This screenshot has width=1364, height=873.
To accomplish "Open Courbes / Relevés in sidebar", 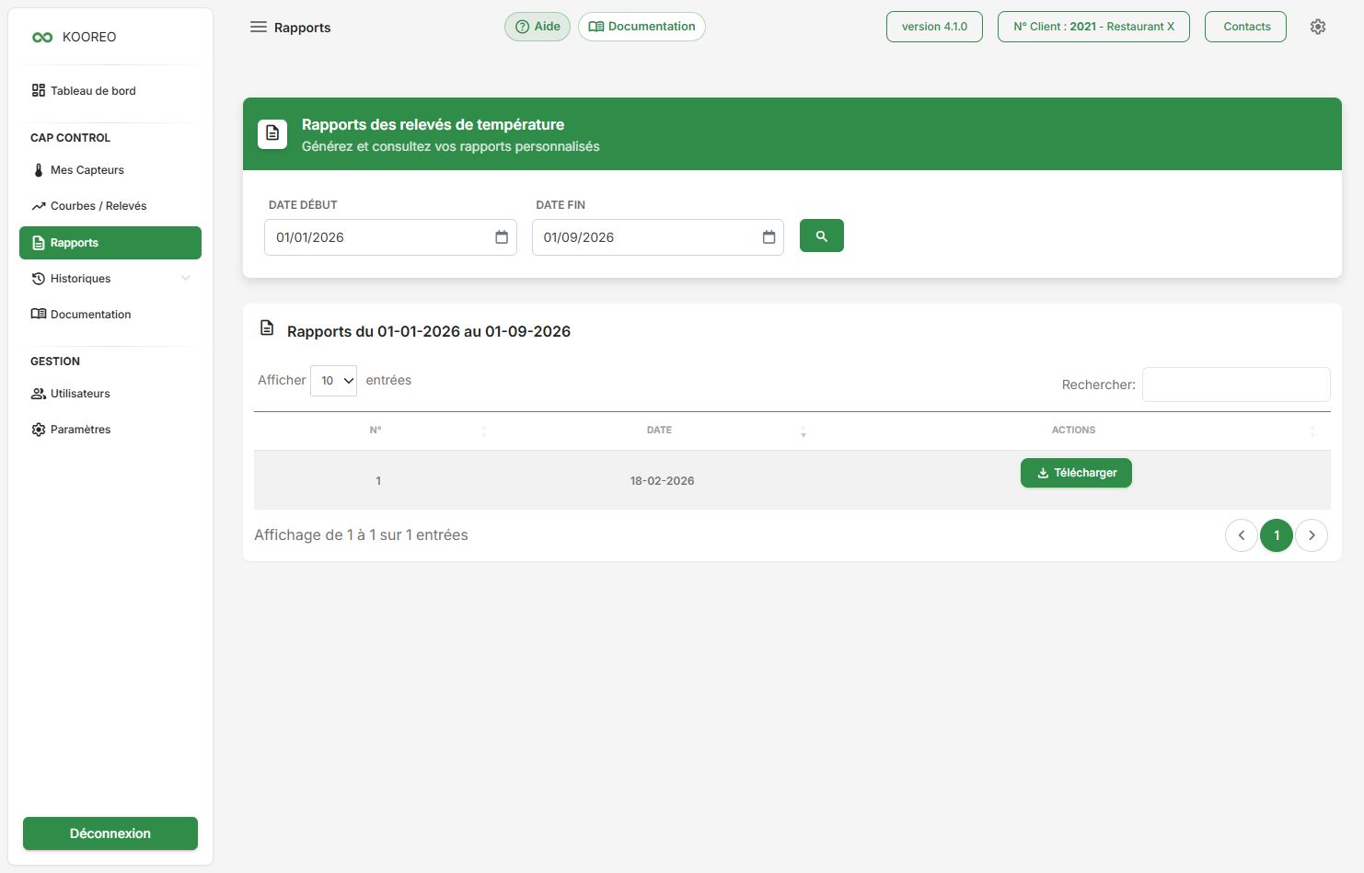I will click(110, 206).
